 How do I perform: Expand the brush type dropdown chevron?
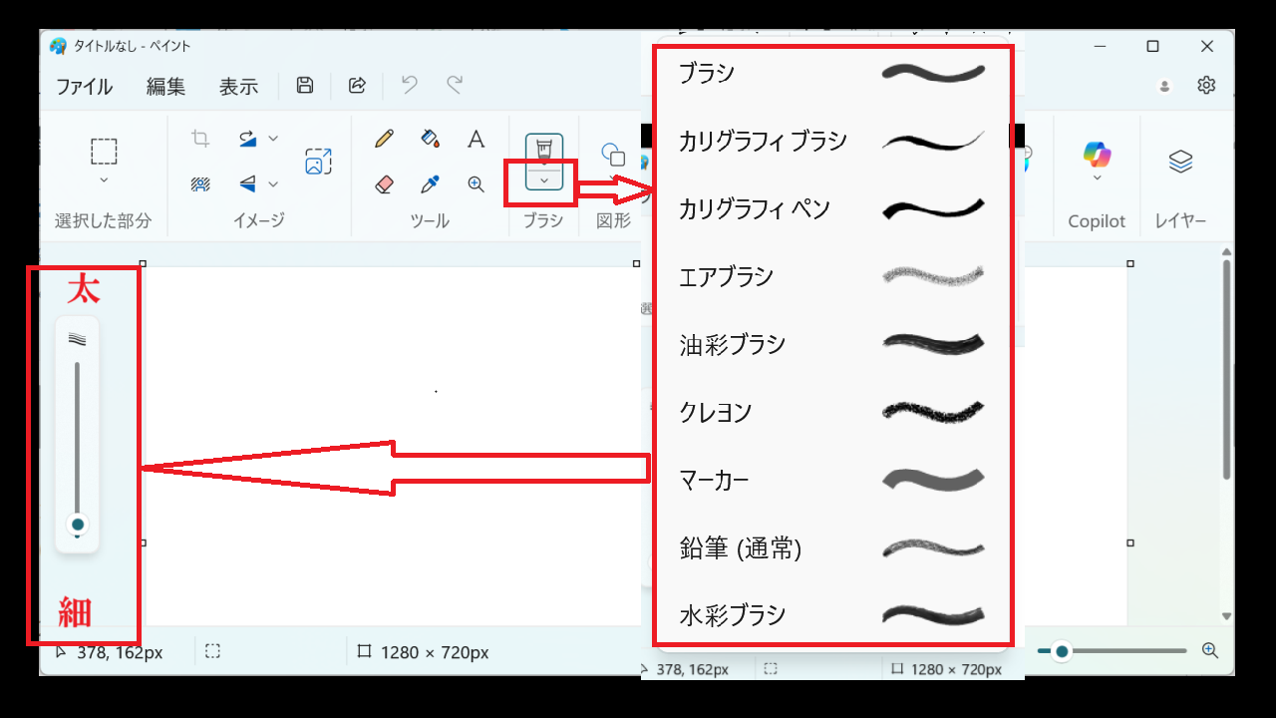[543, 180]
